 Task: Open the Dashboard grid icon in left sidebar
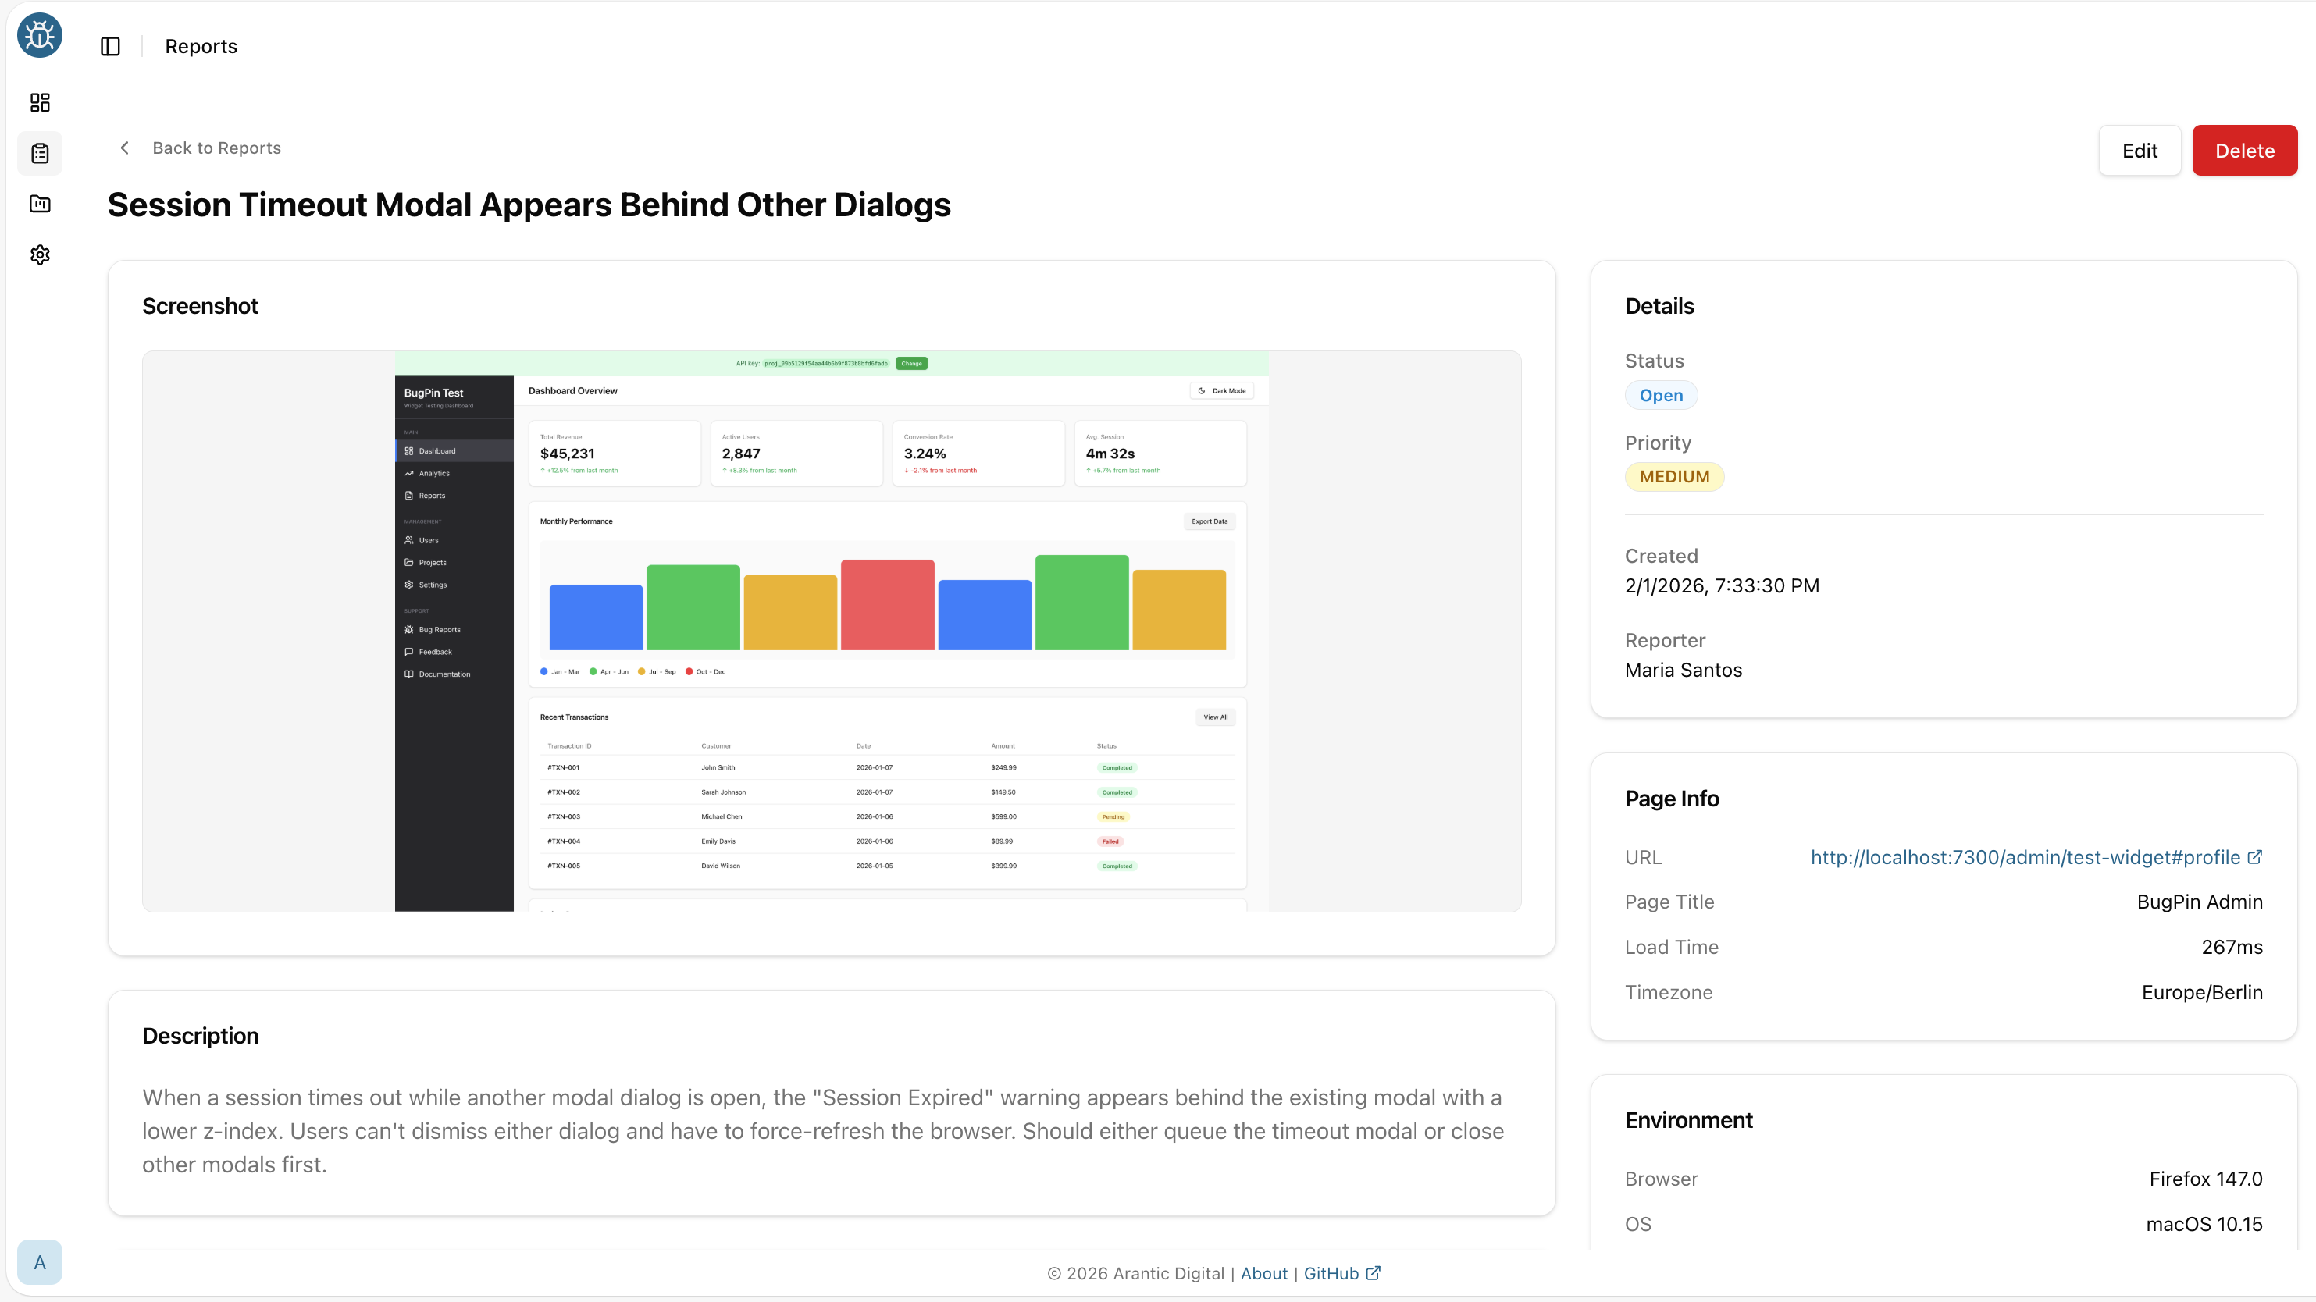[39, 102]
